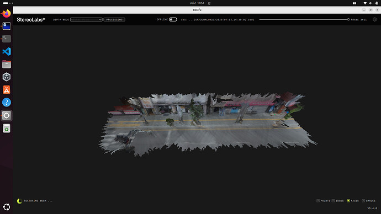Click the battery status icon
This screenshot has height=214, width=381.
pyautogui.click(x=377, y=3)
